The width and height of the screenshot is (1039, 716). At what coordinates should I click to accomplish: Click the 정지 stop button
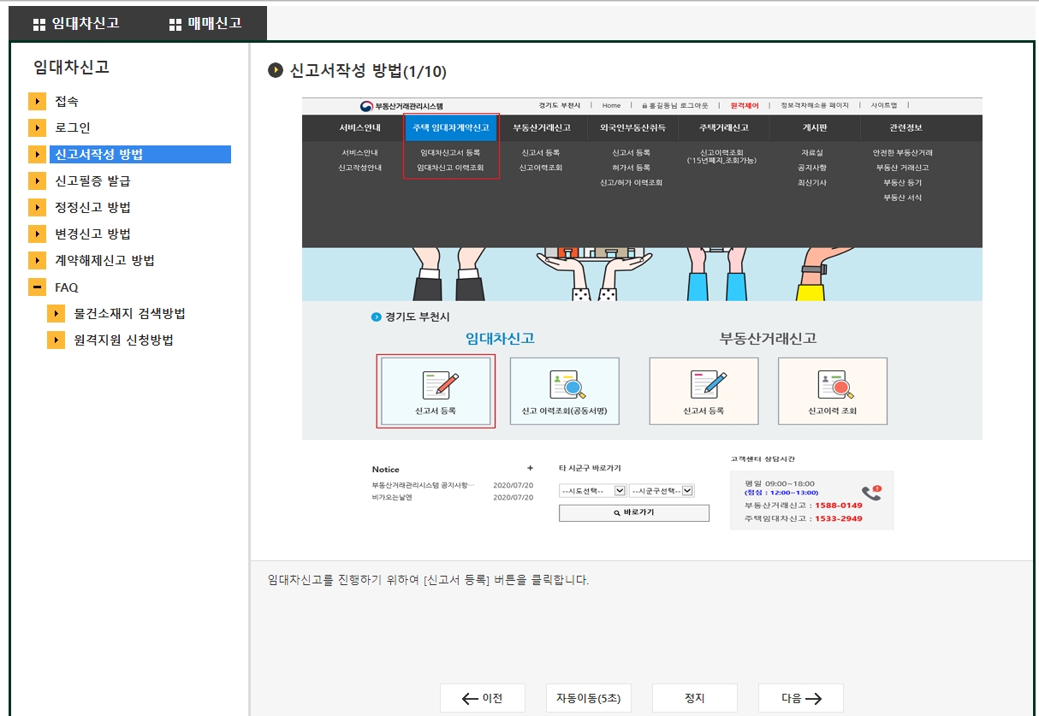pos(695,698)
